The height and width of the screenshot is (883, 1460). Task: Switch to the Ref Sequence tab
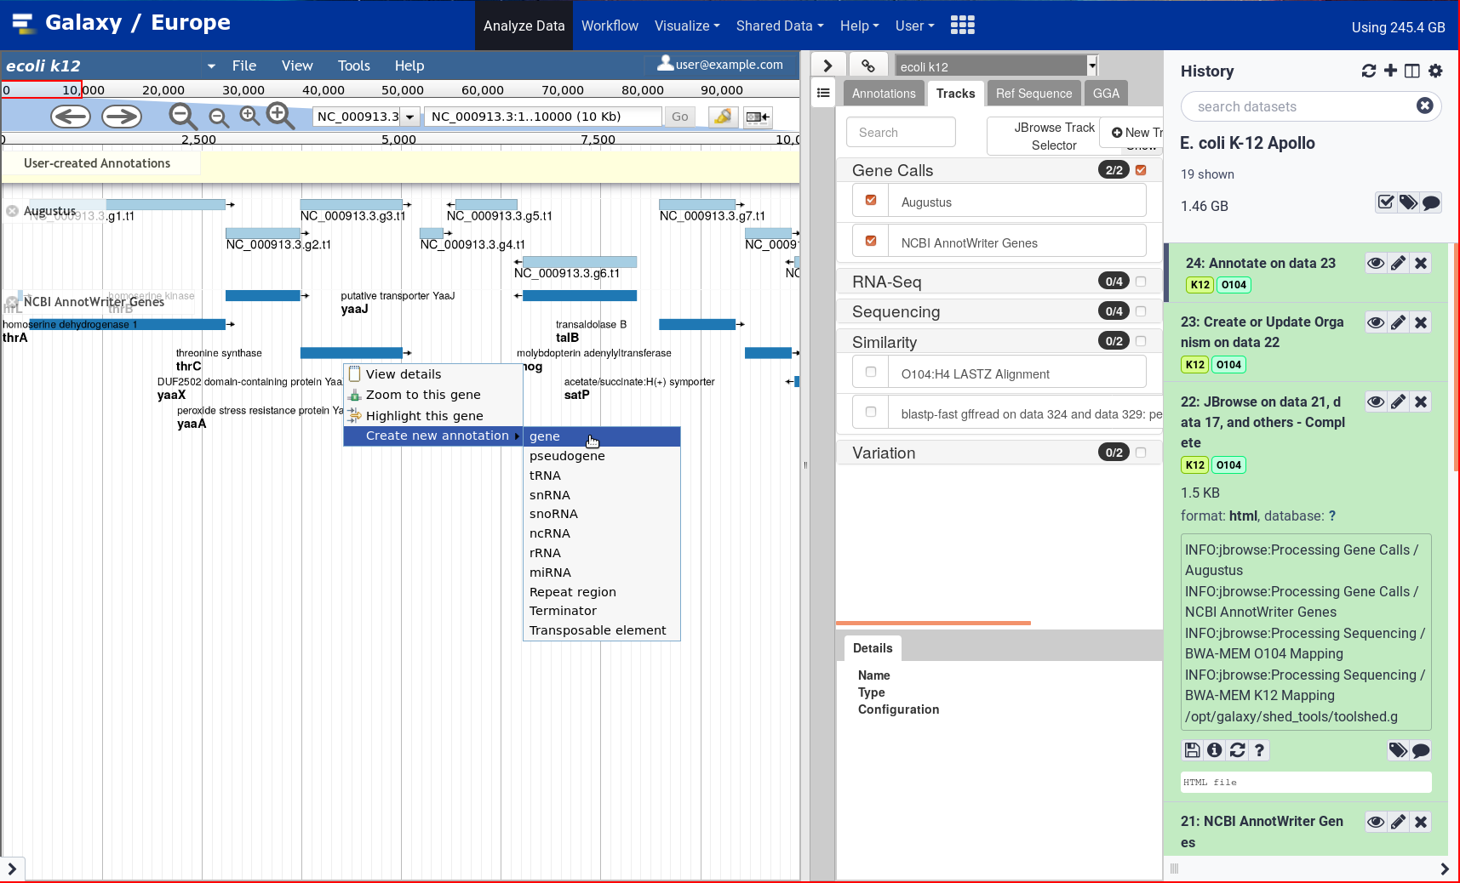pyautogui.click(x=1033, y=94)
